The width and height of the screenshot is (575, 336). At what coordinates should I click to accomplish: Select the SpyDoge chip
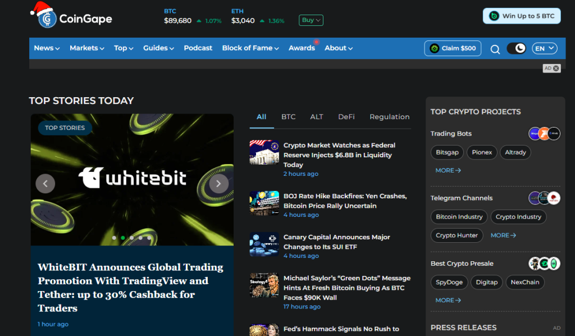[x=449, y=282]
